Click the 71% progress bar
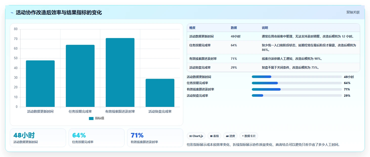Screen dimensions: 370x157 [297, 89]
